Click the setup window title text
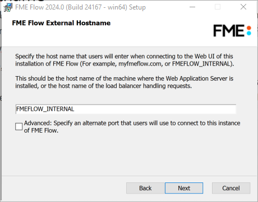The width and height of the screenshot is (258, 202). [80, 7]
